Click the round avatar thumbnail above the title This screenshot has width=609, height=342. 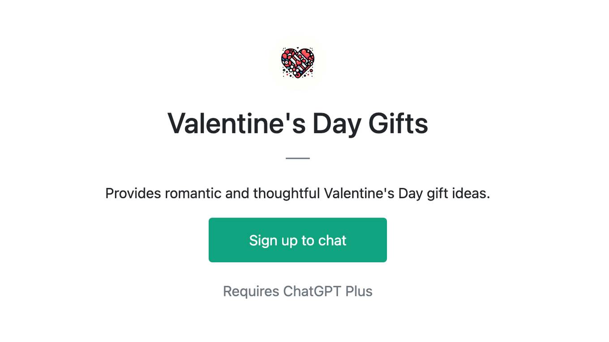click(x=298, y=63)
